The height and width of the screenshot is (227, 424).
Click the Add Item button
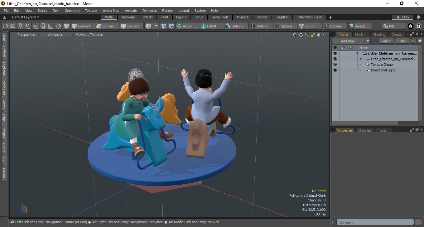click(348, 41)
